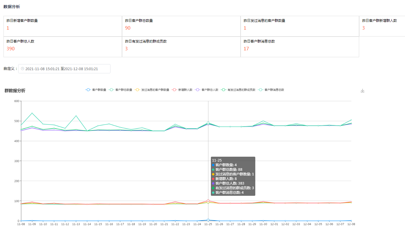Click the 数据分析 page heading
Image resolution: width=405 pixels, height=230 pixels.
[12, 7]
